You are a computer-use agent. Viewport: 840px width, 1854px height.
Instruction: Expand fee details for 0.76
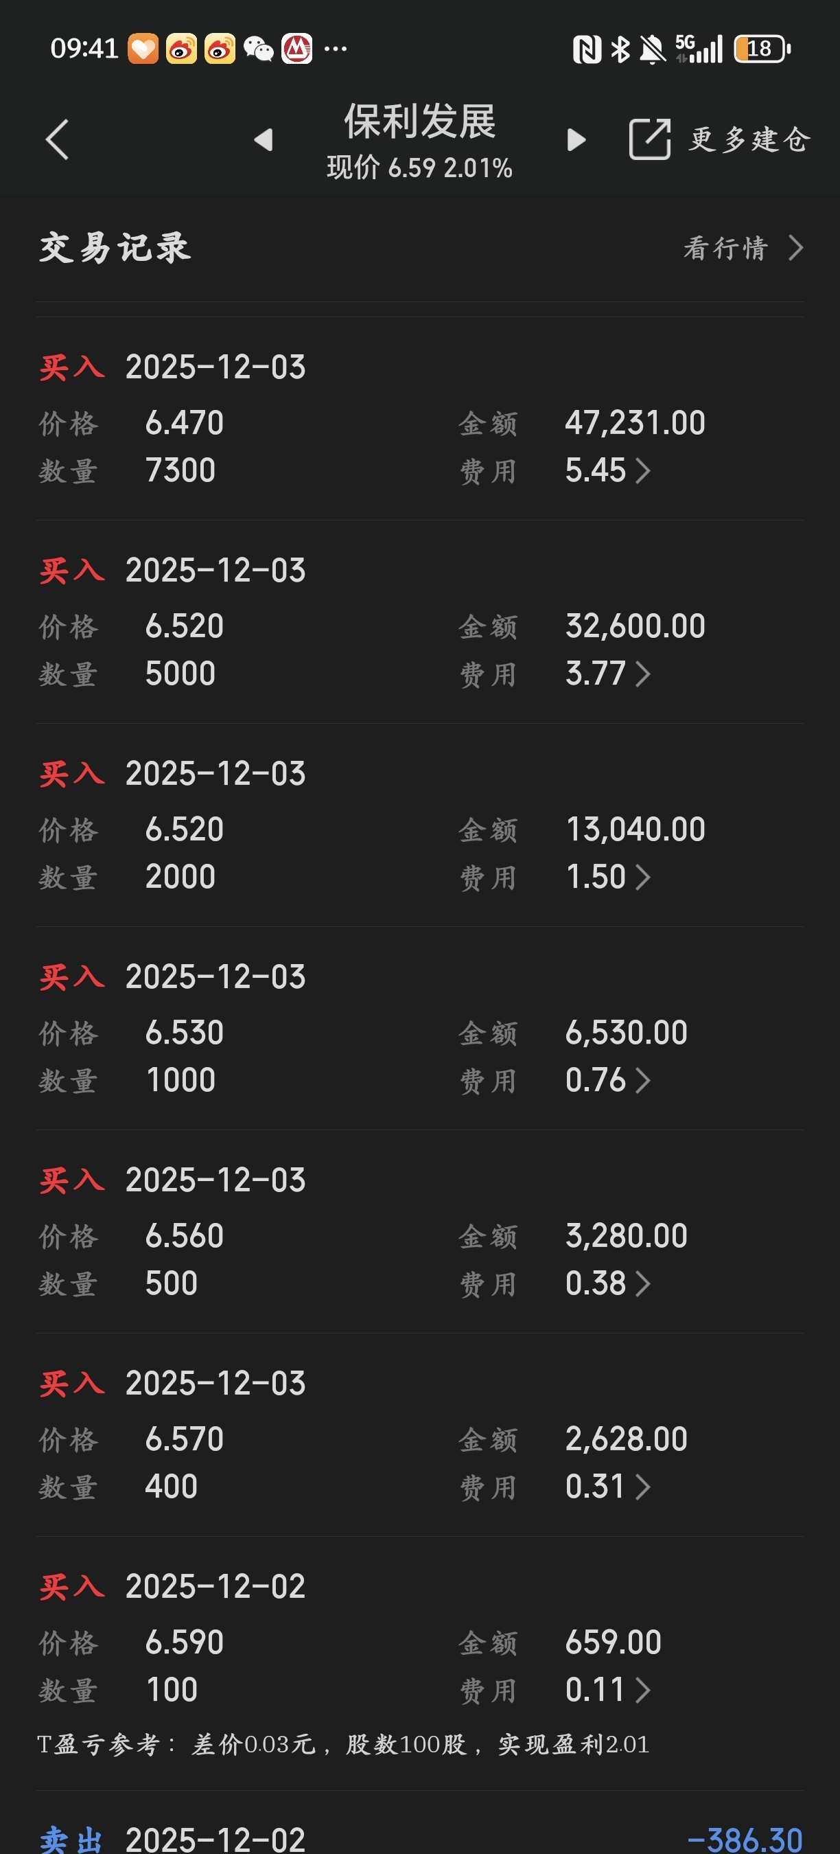[643, 1080]
